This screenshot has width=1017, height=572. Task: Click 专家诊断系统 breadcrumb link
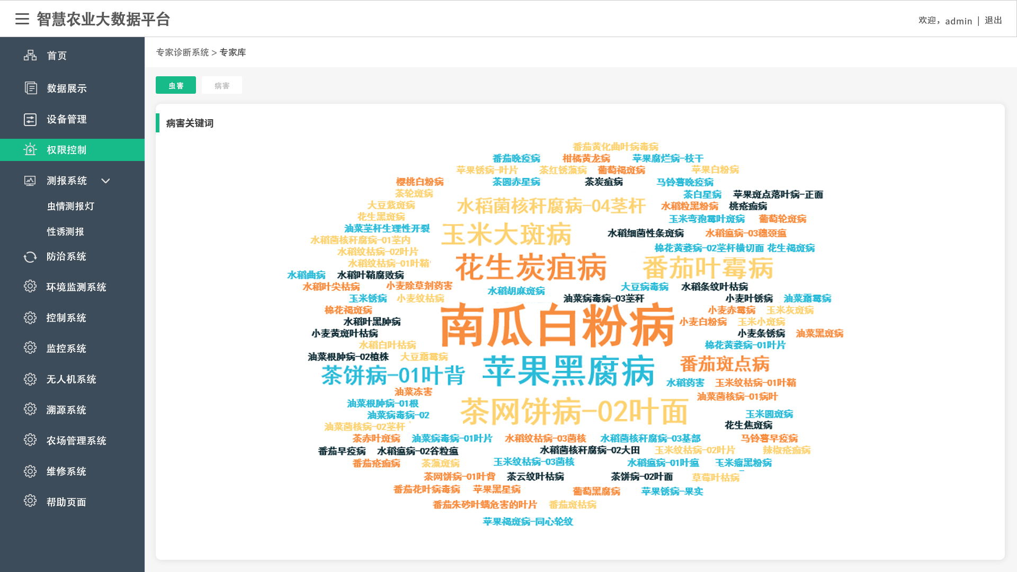tap(182, 52)
